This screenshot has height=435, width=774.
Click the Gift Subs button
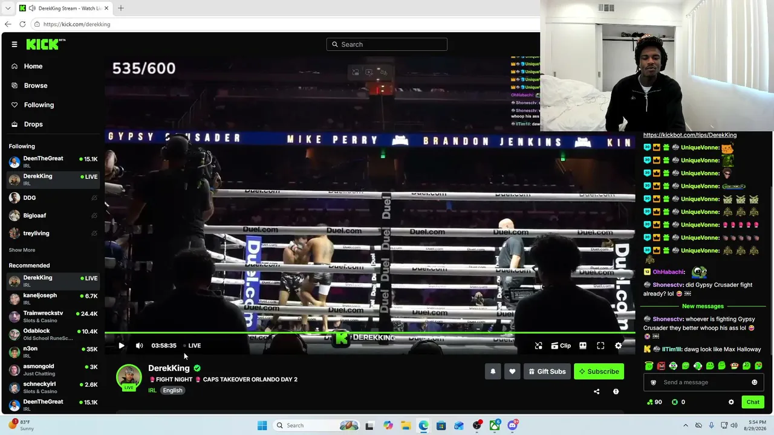pyautogui.click(x=547, y=372)
